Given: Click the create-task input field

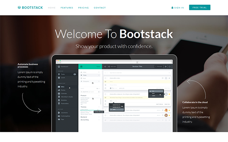Looking at the screenshot, I should click(137, 73).
